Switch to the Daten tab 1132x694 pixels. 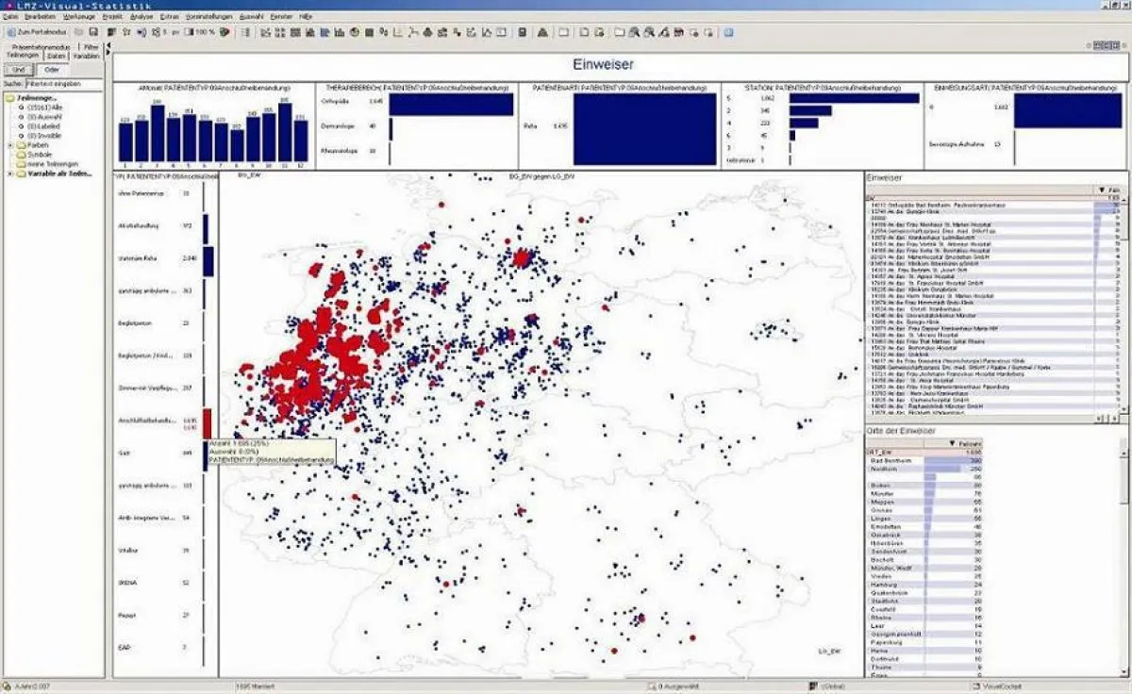click(x=57, y=56)
